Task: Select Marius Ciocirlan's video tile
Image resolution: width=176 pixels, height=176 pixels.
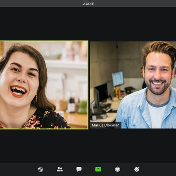Action: point(133,85)
